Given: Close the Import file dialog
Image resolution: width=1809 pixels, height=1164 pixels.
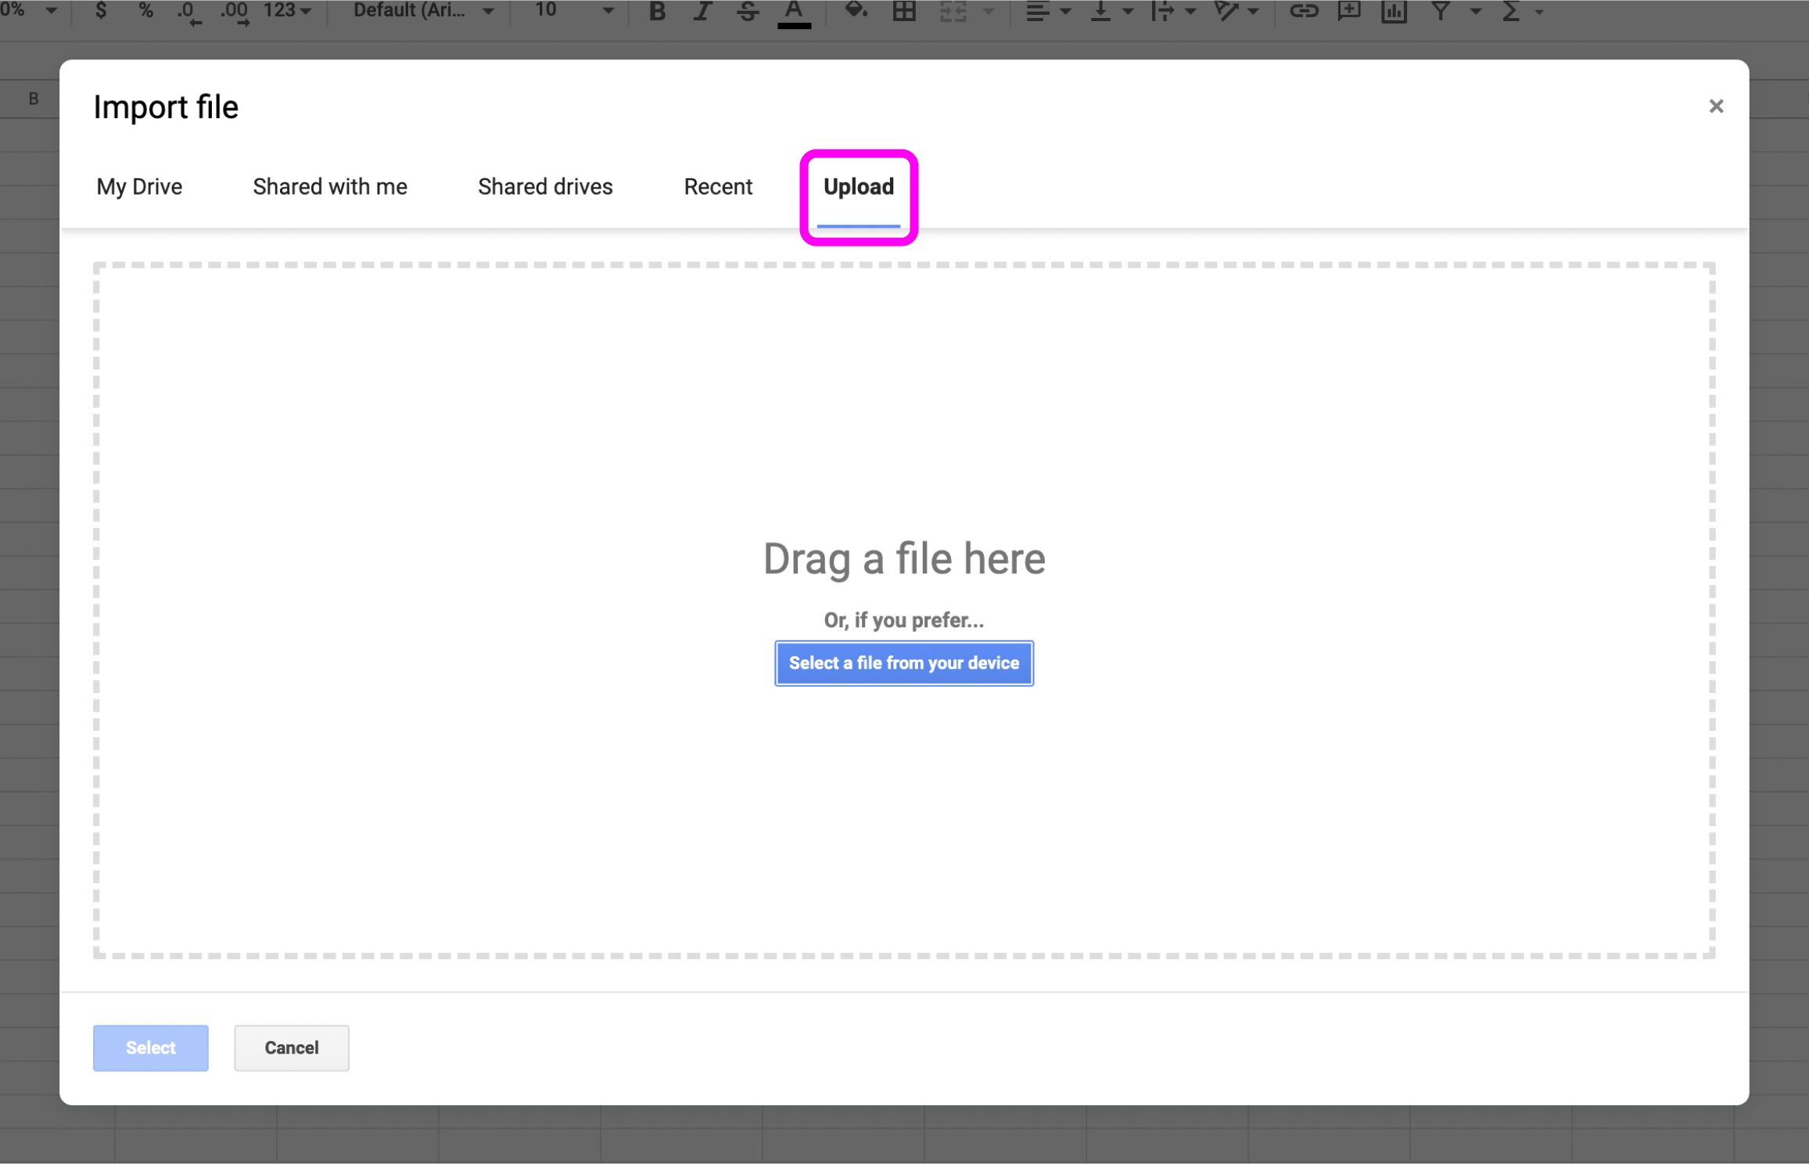Looking at the screenshot, I should (1715, 106).
